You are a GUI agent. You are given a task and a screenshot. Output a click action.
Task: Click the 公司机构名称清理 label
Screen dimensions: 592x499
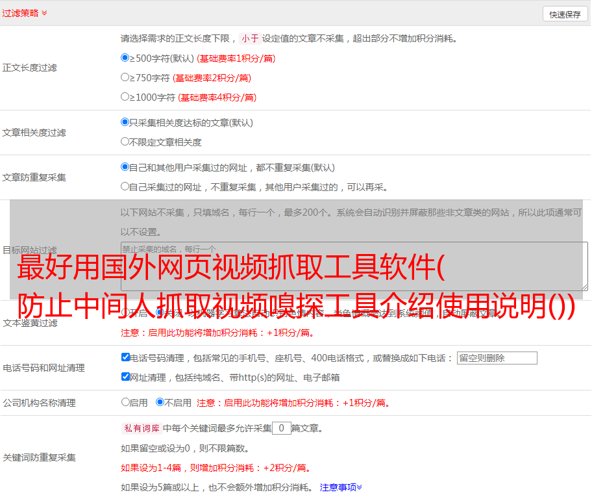(x=39, y=403)
